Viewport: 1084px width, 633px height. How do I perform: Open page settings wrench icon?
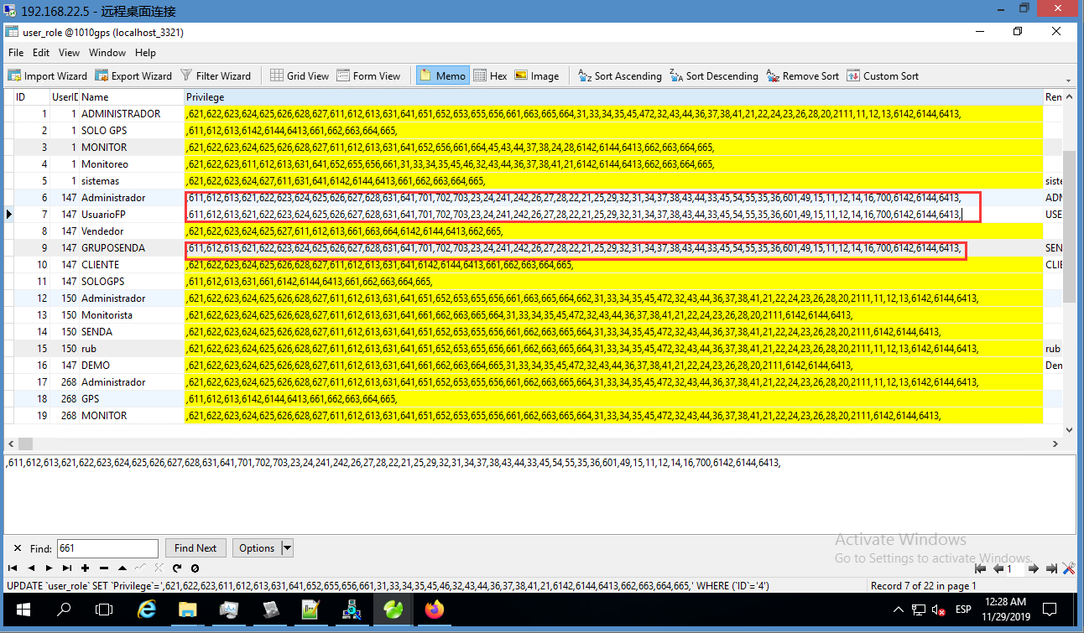(x=1068, y=568)
